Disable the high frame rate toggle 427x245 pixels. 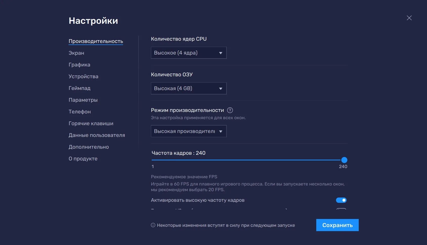pyautogui.click(x=341, y=200)
